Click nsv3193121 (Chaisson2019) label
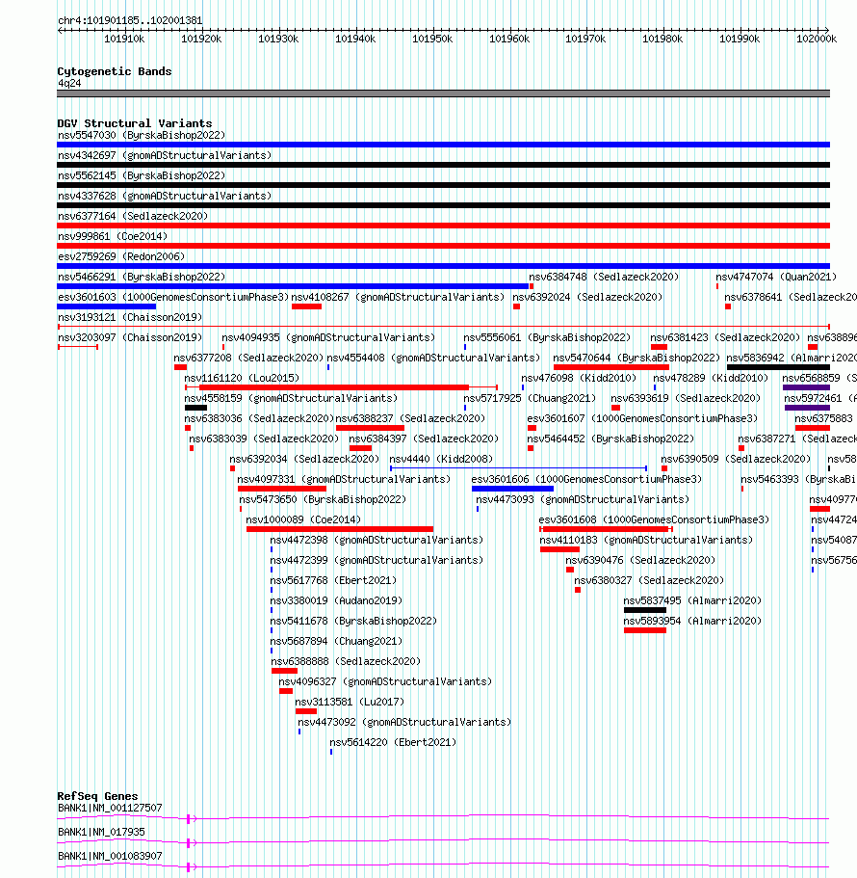The image size is (857, 878). tap(130, 317)
